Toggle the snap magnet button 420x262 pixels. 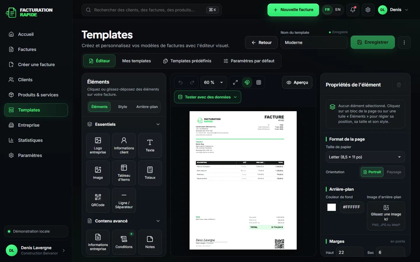[247, 82]
